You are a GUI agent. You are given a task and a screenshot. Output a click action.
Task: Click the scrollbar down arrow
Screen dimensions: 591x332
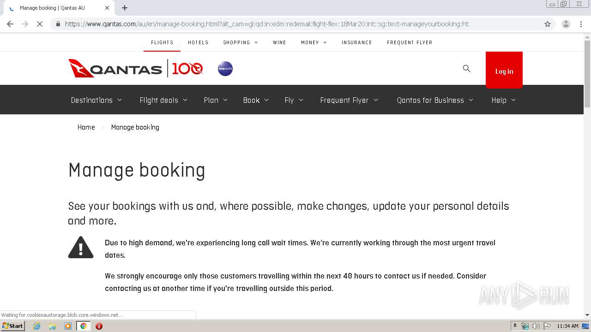587,315
